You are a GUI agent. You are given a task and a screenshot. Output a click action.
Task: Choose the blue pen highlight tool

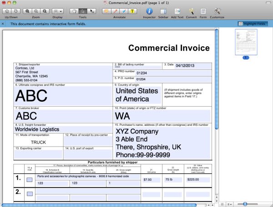tap(124, 11)
